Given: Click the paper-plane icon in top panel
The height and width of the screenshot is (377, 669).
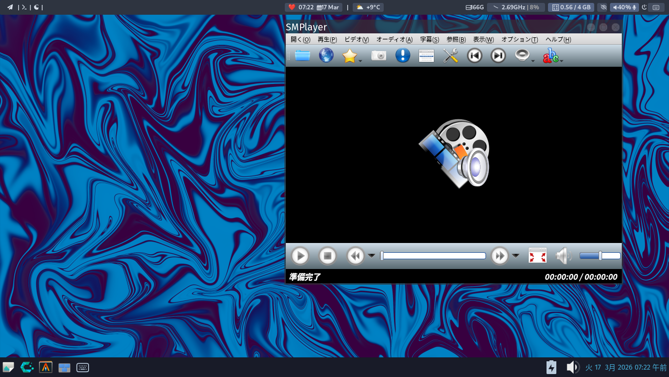Looking at the screenshot, I should (x=10, y=7).
